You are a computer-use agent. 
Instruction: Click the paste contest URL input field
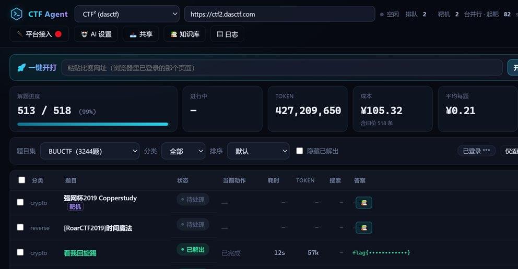pos(282,68)
